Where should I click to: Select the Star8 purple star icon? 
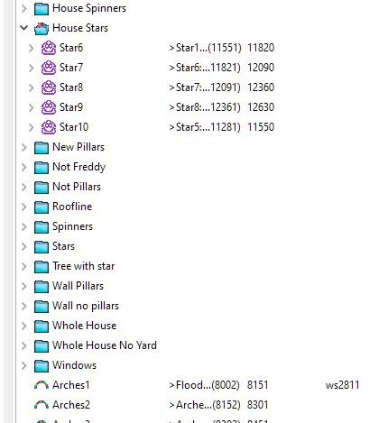(49, 87)
